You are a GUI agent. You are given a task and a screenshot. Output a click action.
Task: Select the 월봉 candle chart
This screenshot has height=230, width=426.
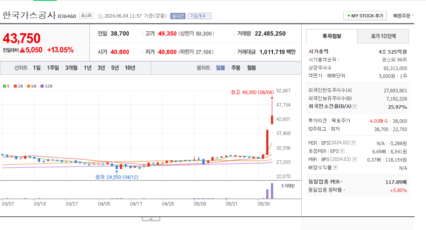click(x=251, y=68)
